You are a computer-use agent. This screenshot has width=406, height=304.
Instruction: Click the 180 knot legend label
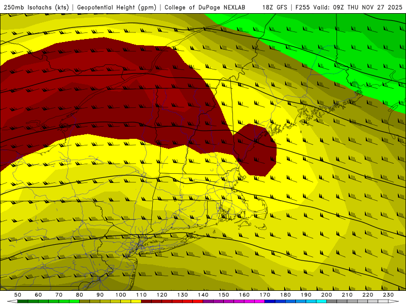(x=285, y=295)
